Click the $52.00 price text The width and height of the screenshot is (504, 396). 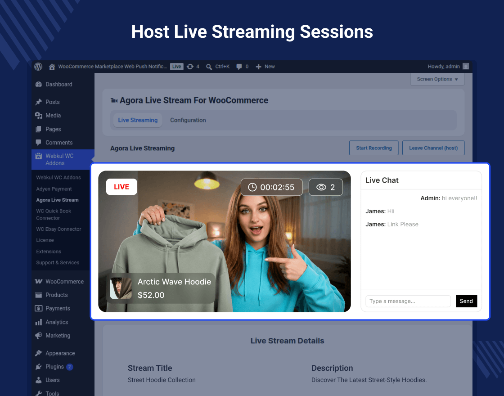(151, 295)
